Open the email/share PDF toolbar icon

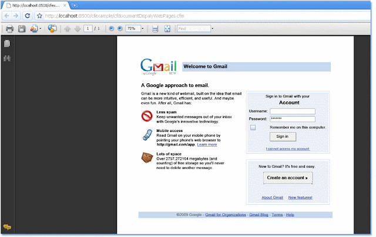coord(34,29)
